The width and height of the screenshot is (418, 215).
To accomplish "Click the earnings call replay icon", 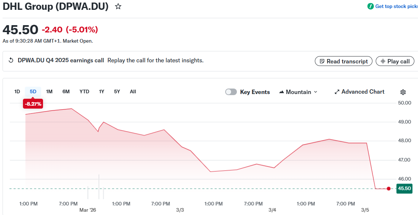I will pyautogui.click(x=11, y=60).
